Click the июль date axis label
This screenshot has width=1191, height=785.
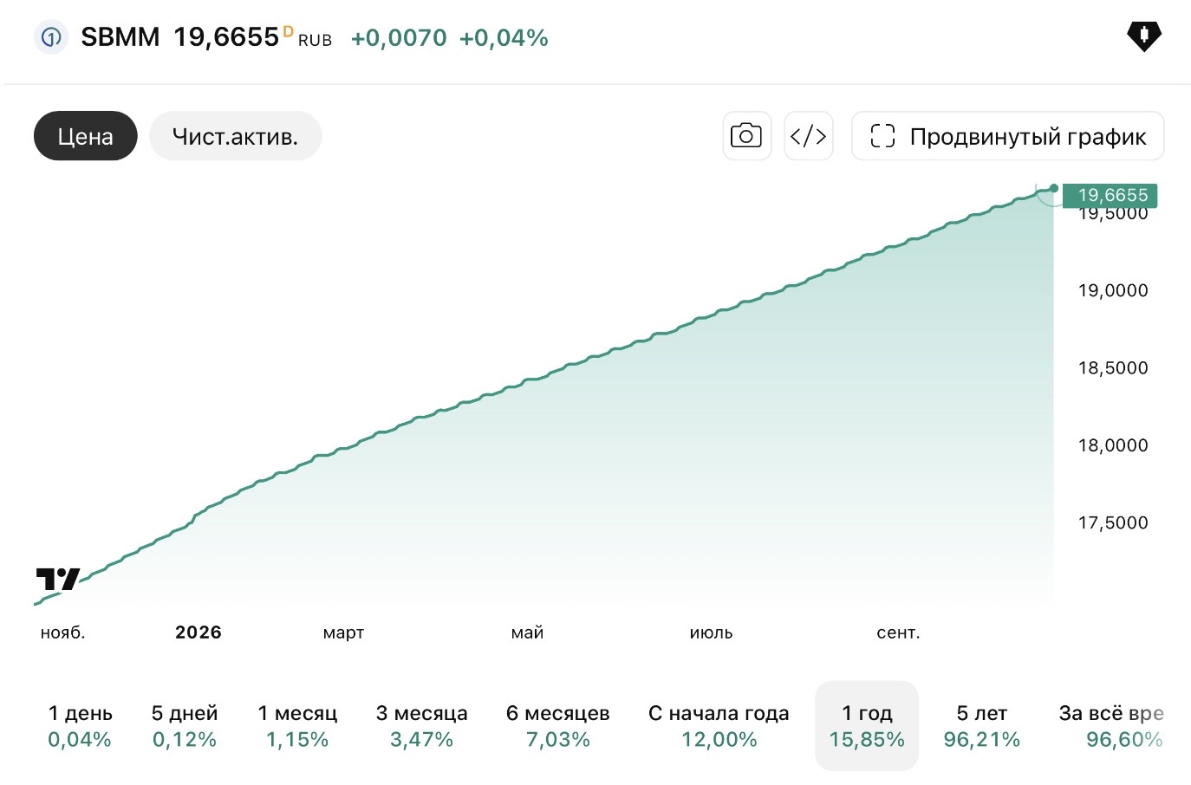pos(711,633)
